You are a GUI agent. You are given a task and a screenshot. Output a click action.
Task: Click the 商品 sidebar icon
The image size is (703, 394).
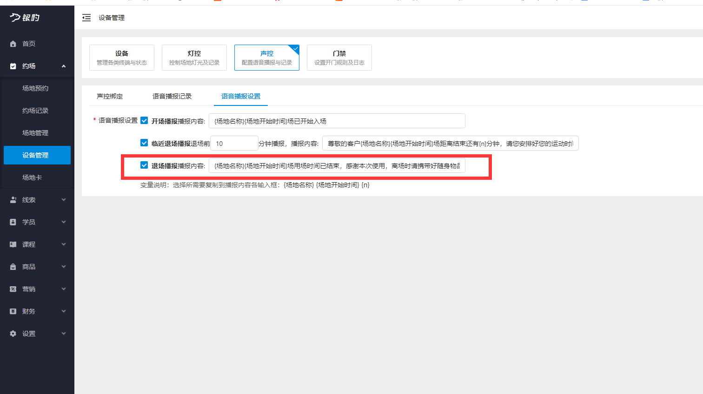(x=13, y=266)
